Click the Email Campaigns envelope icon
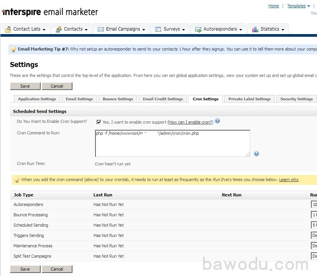Viewport: 317px width, 276px height. coord(101,29)
